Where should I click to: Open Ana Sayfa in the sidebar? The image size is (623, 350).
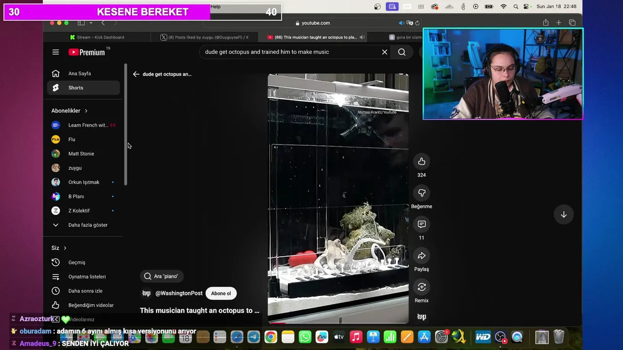click(x=83, y=73)
